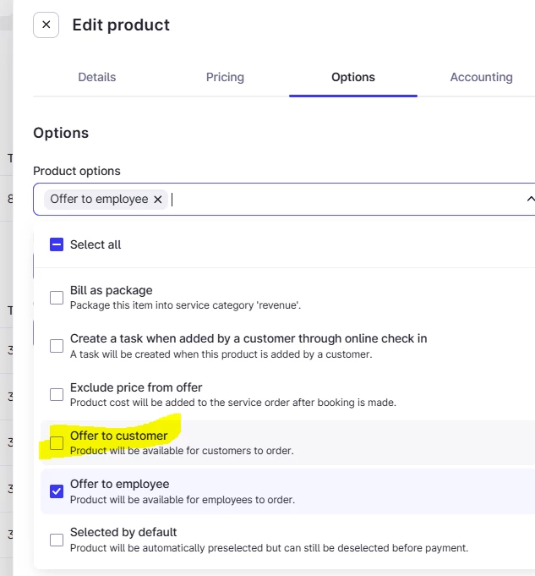Select the Offer to customer option label
535x576 pixels.
point(118,436)
